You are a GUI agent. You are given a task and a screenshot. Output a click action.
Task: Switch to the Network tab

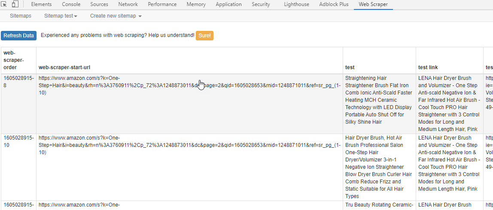coord(128,4)
